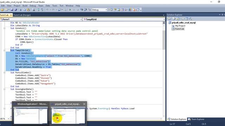The width and height of the screenshot is (225, 126).
Task: Click the Add New Item toolbar icon
Action: [6, 10]
